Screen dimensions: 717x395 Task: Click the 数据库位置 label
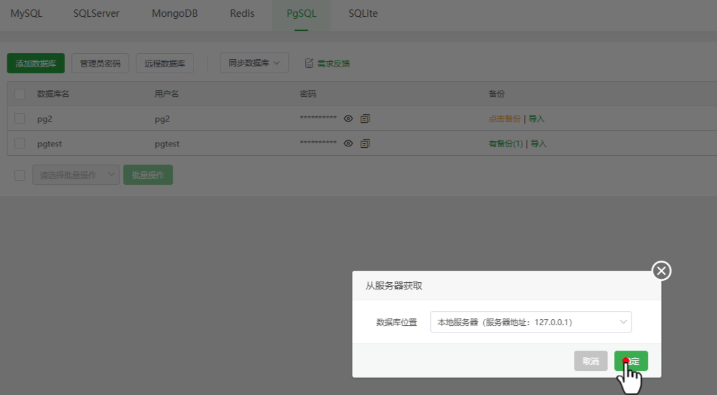pyautogui.click(x=396, y=322)
